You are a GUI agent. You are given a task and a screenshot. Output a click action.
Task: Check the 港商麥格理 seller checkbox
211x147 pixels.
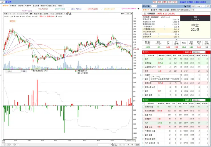coord(143,107)
